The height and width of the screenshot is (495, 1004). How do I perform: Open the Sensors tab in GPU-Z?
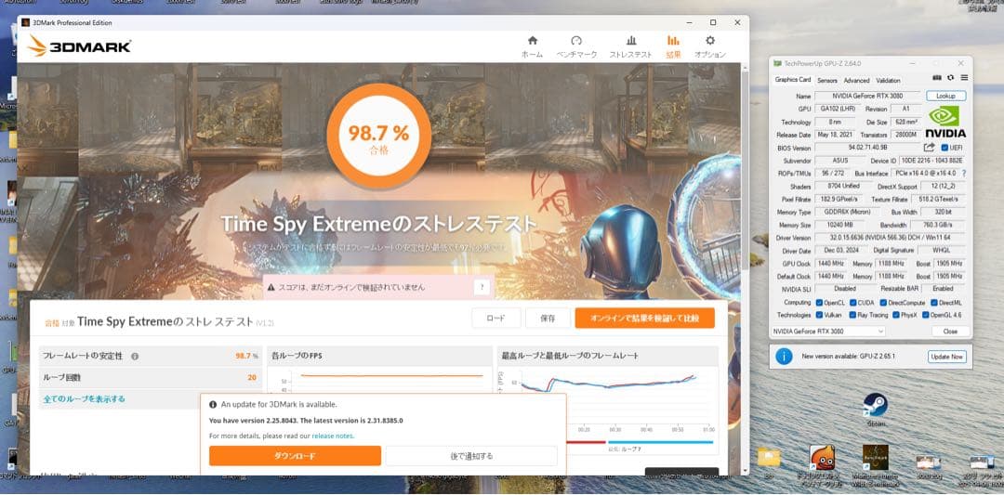point(826,81)
